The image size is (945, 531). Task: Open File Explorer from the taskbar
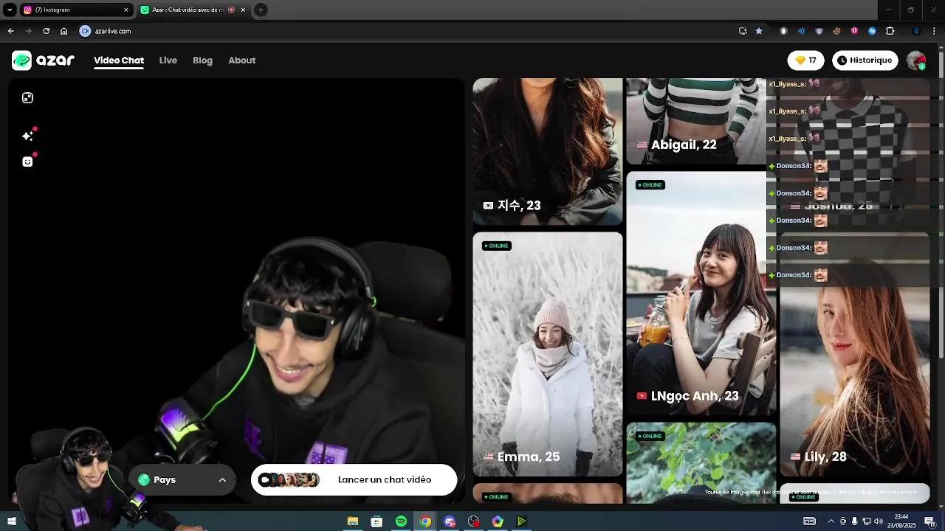coord(353,521)
